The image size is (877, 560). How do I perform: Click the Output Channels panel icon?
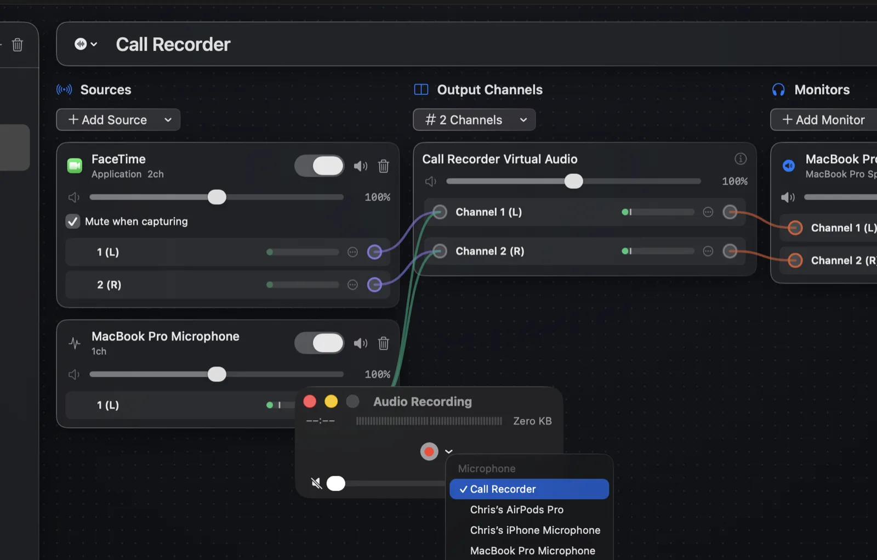(x=421, y=89)
